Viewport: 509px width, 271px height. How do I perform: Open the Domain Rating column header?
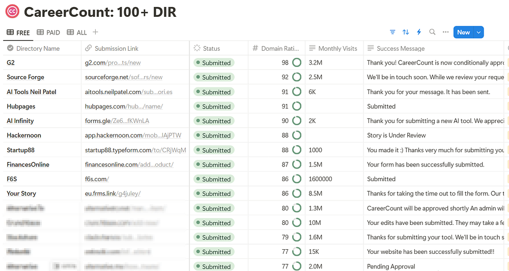[x=276, y=48]
